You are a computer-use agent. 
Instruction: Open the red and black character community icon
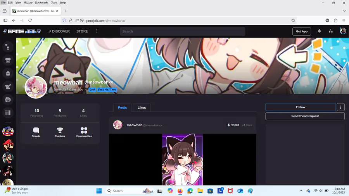pyautogui.click(x=8, y=171)
